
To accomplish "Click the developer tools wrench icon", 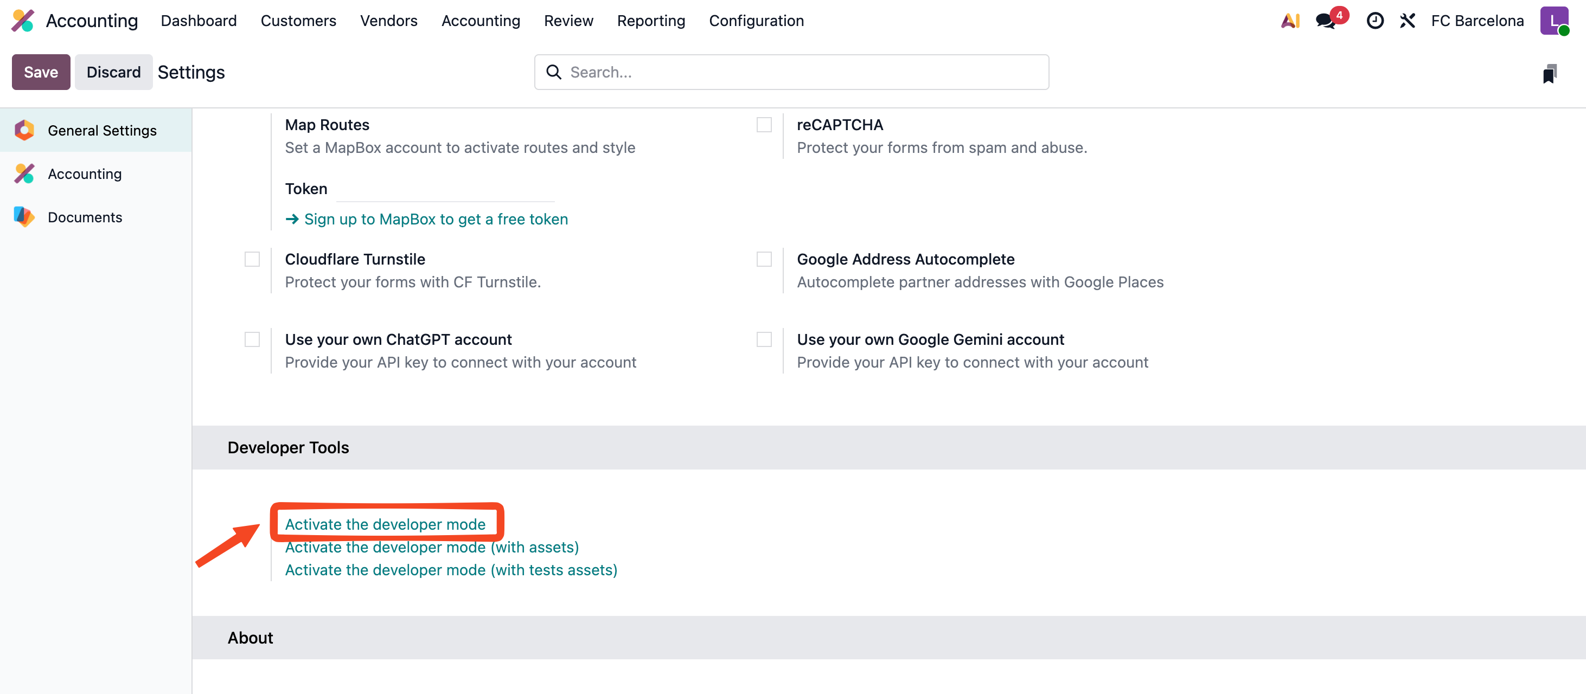I will (1407, 20).
